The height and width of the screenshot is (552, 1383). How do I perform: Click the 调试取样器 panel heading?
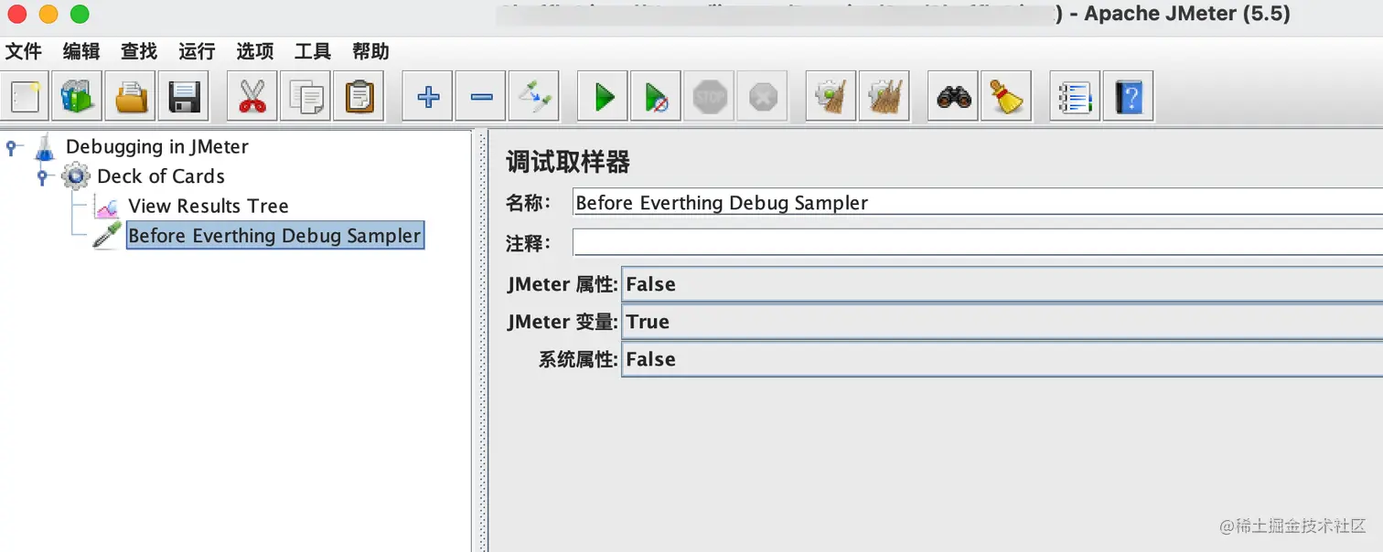tap(568, 163)
